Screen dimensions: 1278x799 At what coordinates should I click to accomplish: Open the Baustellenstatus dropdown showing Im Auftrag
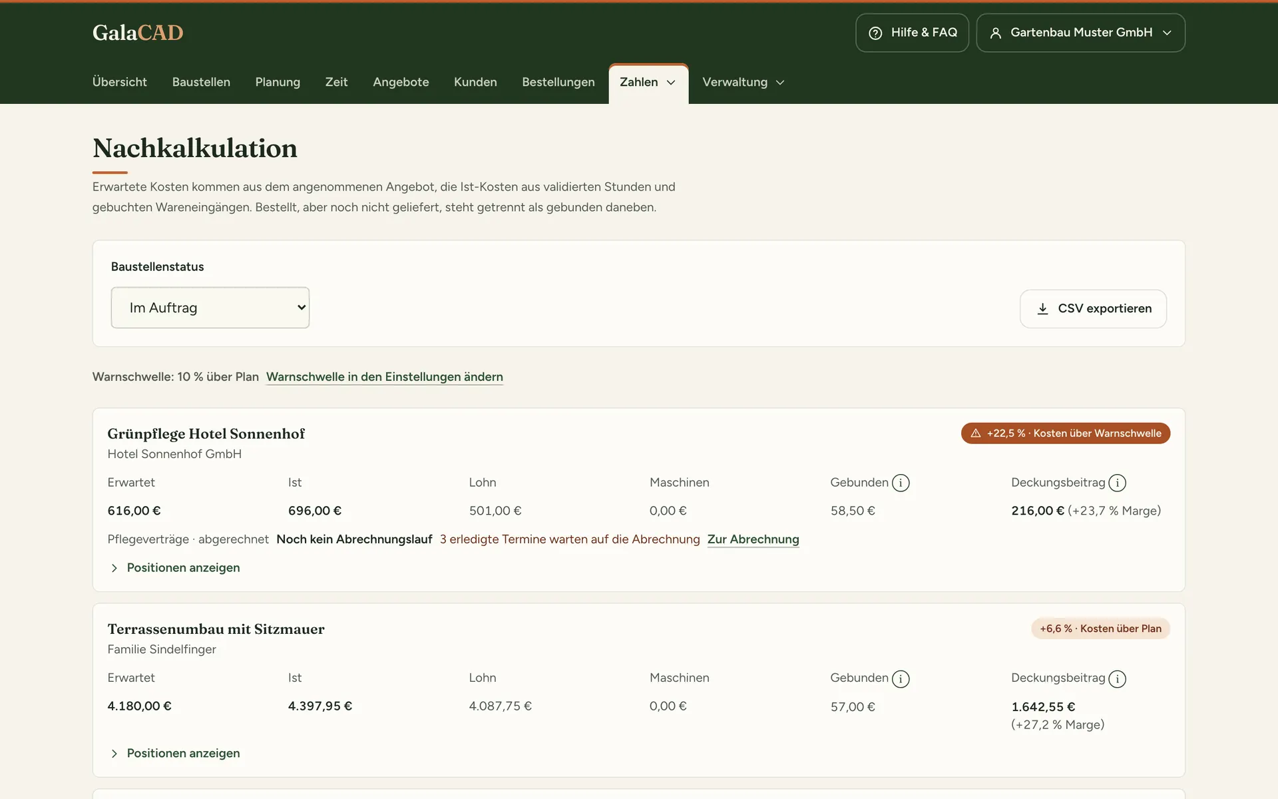pyautogui.click(x=210, y=308)
